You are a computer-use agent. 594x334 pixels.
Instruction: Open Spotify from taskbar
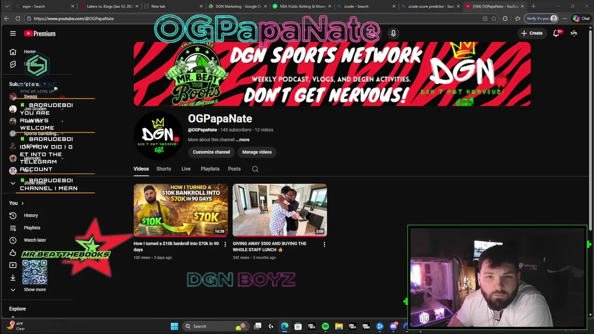pyautogui.click(x=325, y=326)
